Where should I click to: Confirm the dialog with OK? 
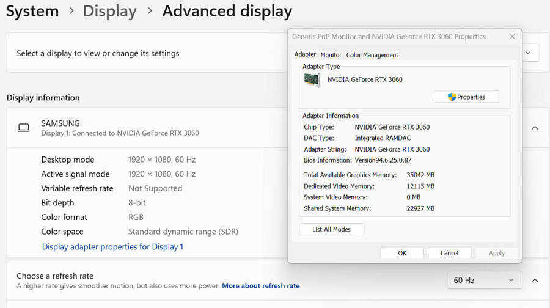coord(402,253)
